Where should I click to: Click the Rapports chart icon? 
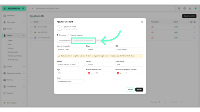pos(5,93)
